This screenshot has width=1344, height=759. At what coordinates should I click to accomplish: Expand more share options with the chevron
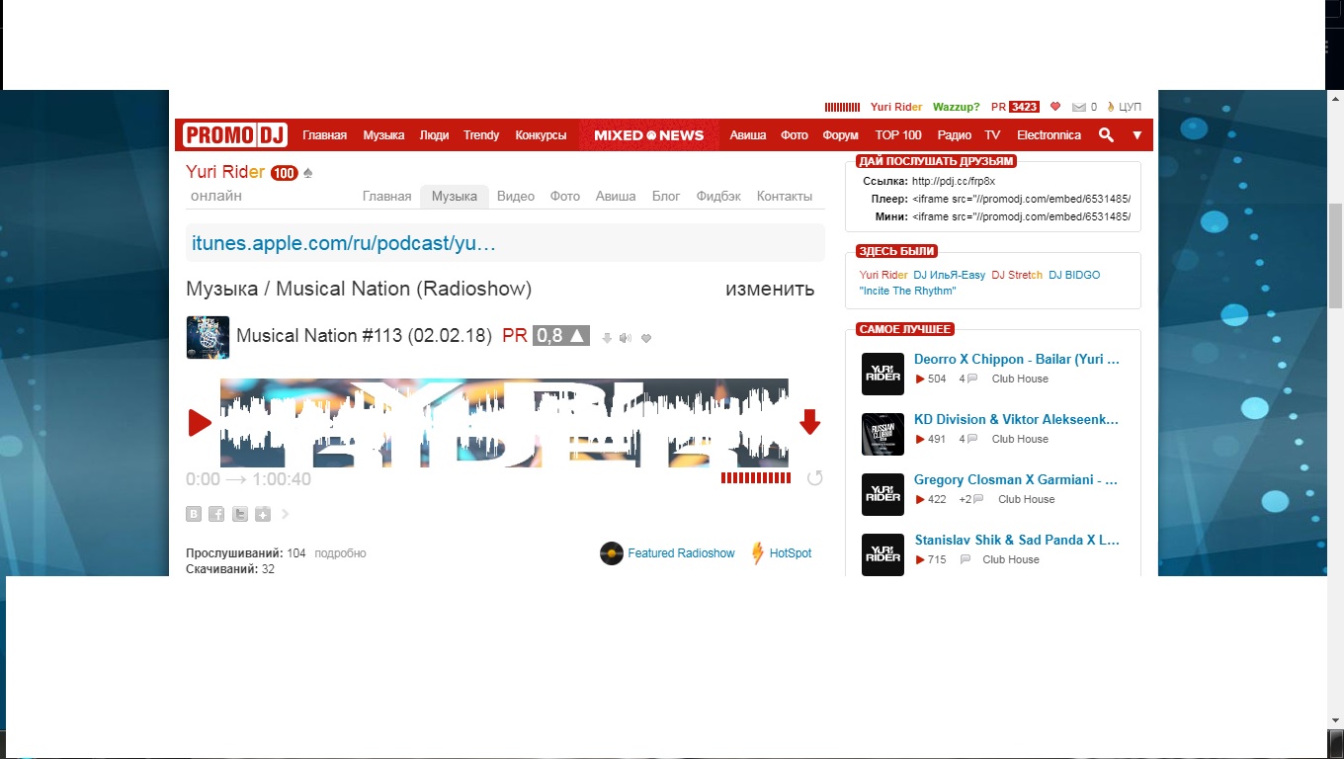coord(286,514)
